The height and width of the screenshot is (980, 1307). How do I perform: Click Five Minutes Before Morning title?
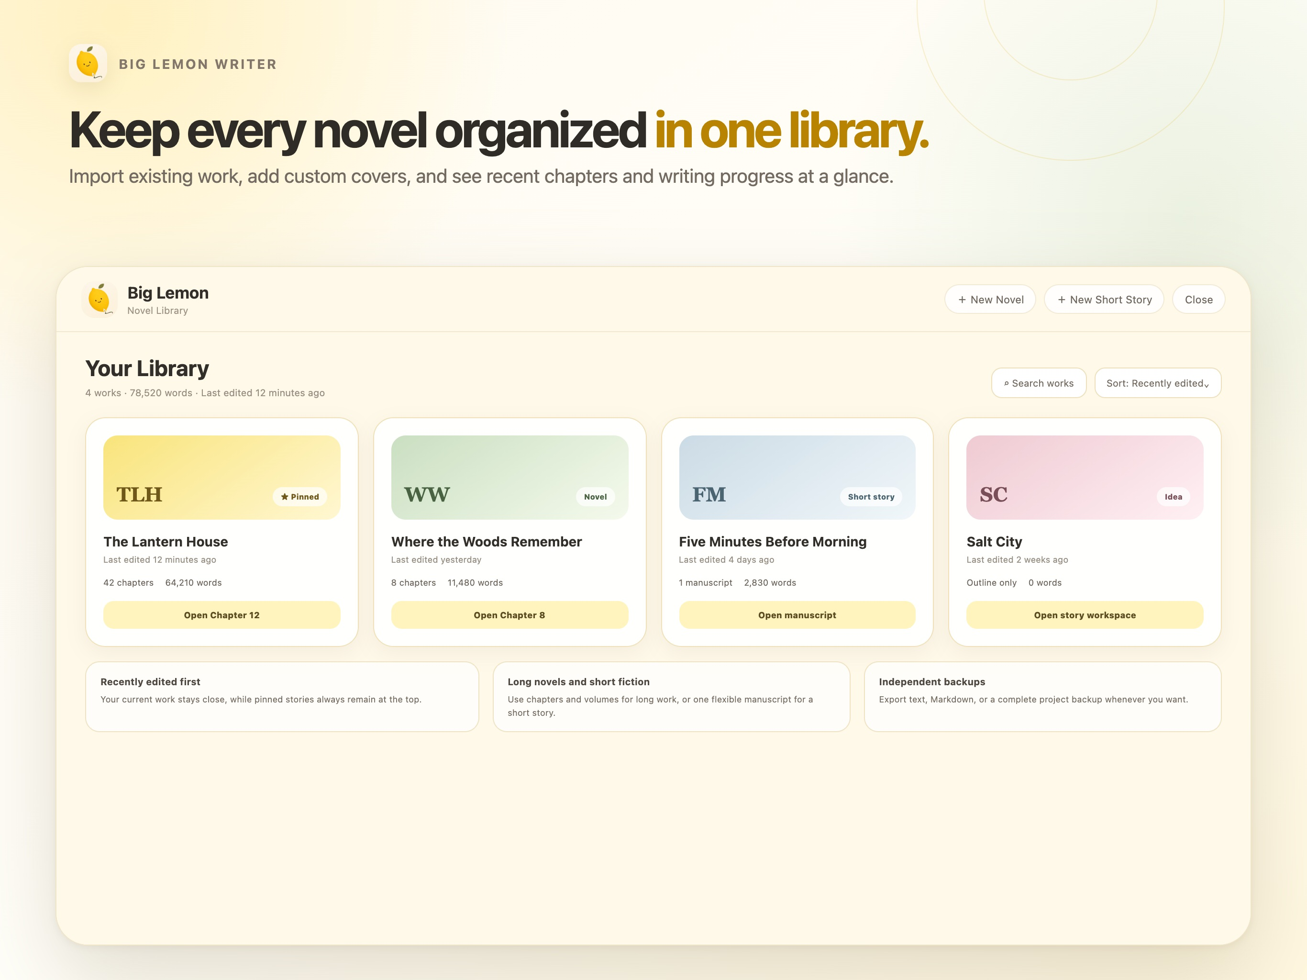coord(773,541)
